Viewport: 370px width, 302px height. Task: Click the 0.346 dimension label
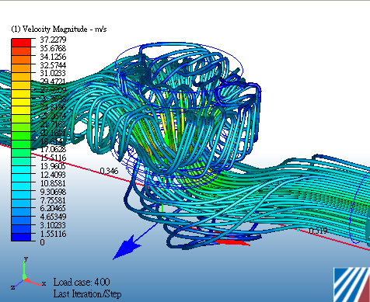click(109, 171)
